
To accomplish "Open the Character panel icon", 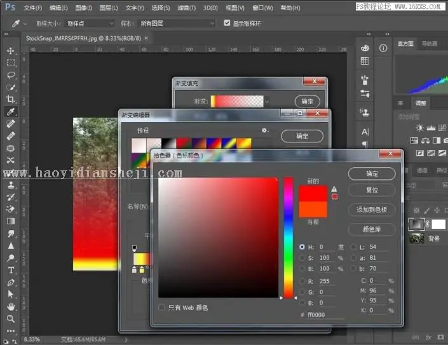I will coord(365,132).
